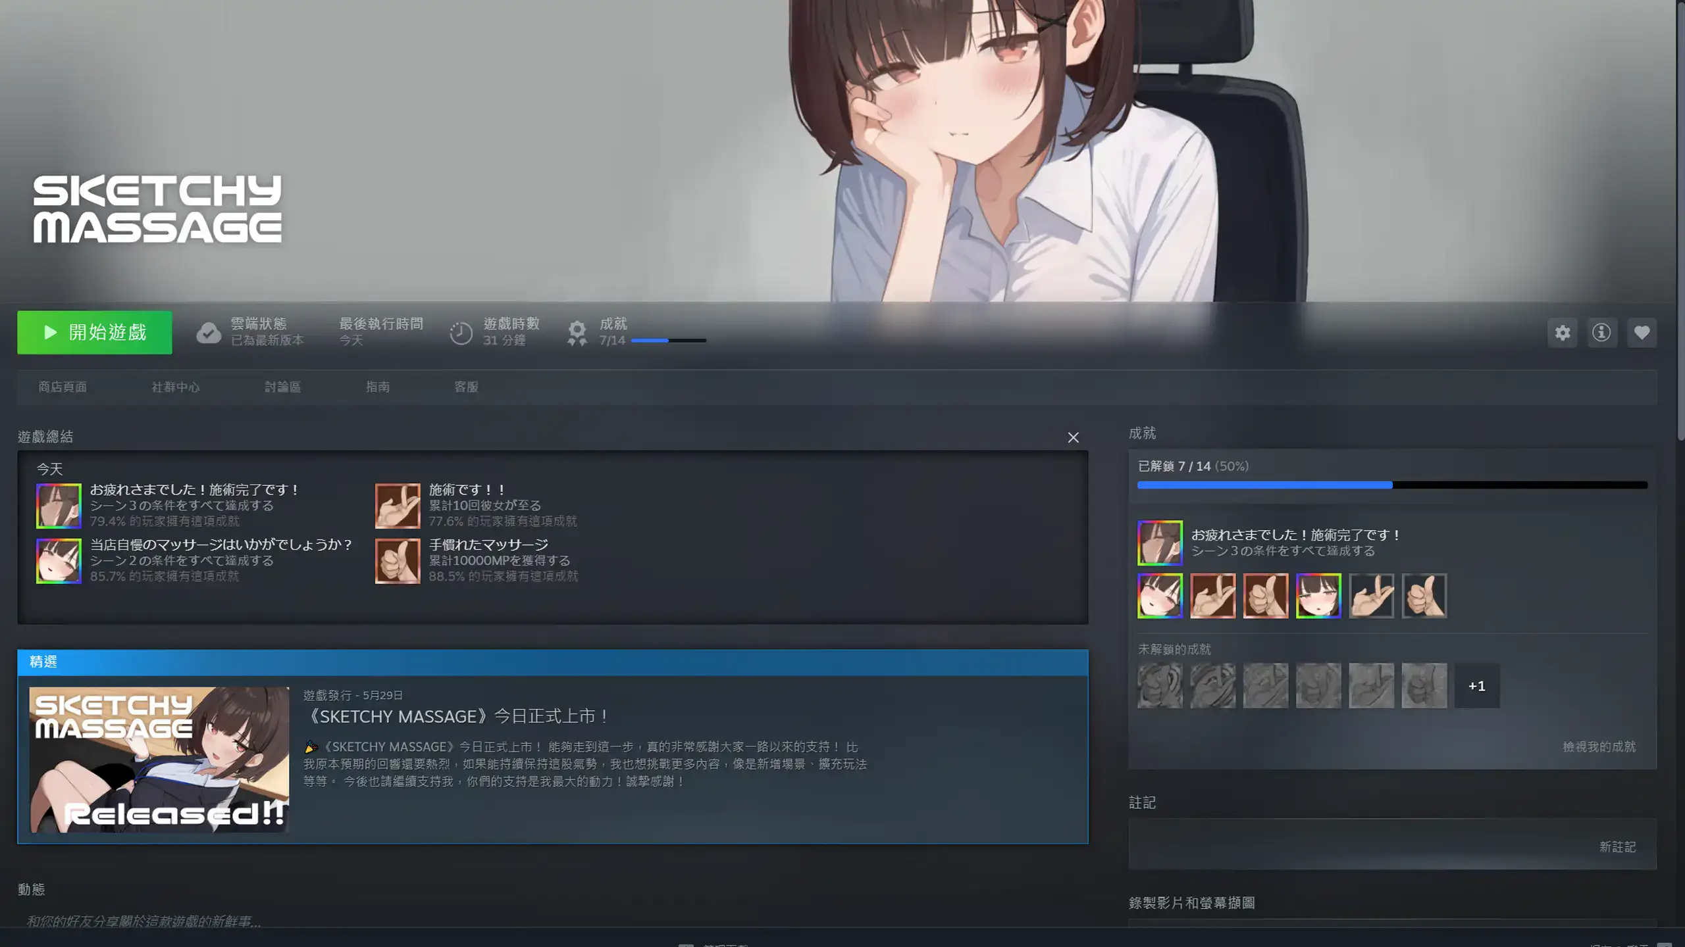Open the 指南 tab
The width and height of the screenshot is (1685, 947).
[378, 387]
